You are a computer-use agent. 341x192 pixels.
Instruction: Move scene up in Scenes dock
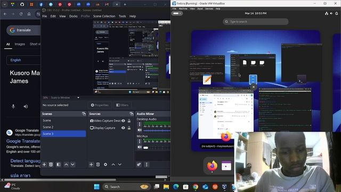66,165
